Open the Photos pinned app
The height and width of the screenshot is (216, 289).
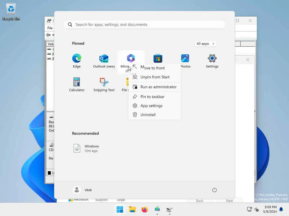click(x=185, y=61)
